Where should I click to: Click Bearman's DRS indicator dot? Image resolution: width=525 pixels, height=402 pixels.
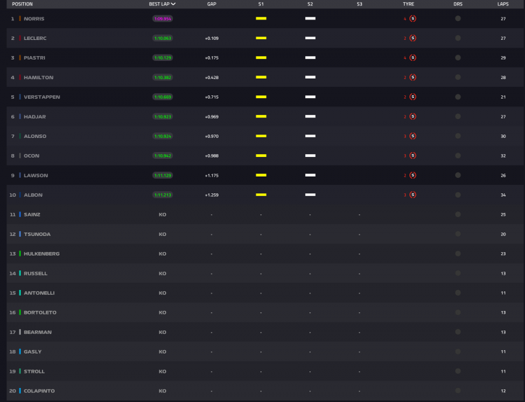click(458, 332)
